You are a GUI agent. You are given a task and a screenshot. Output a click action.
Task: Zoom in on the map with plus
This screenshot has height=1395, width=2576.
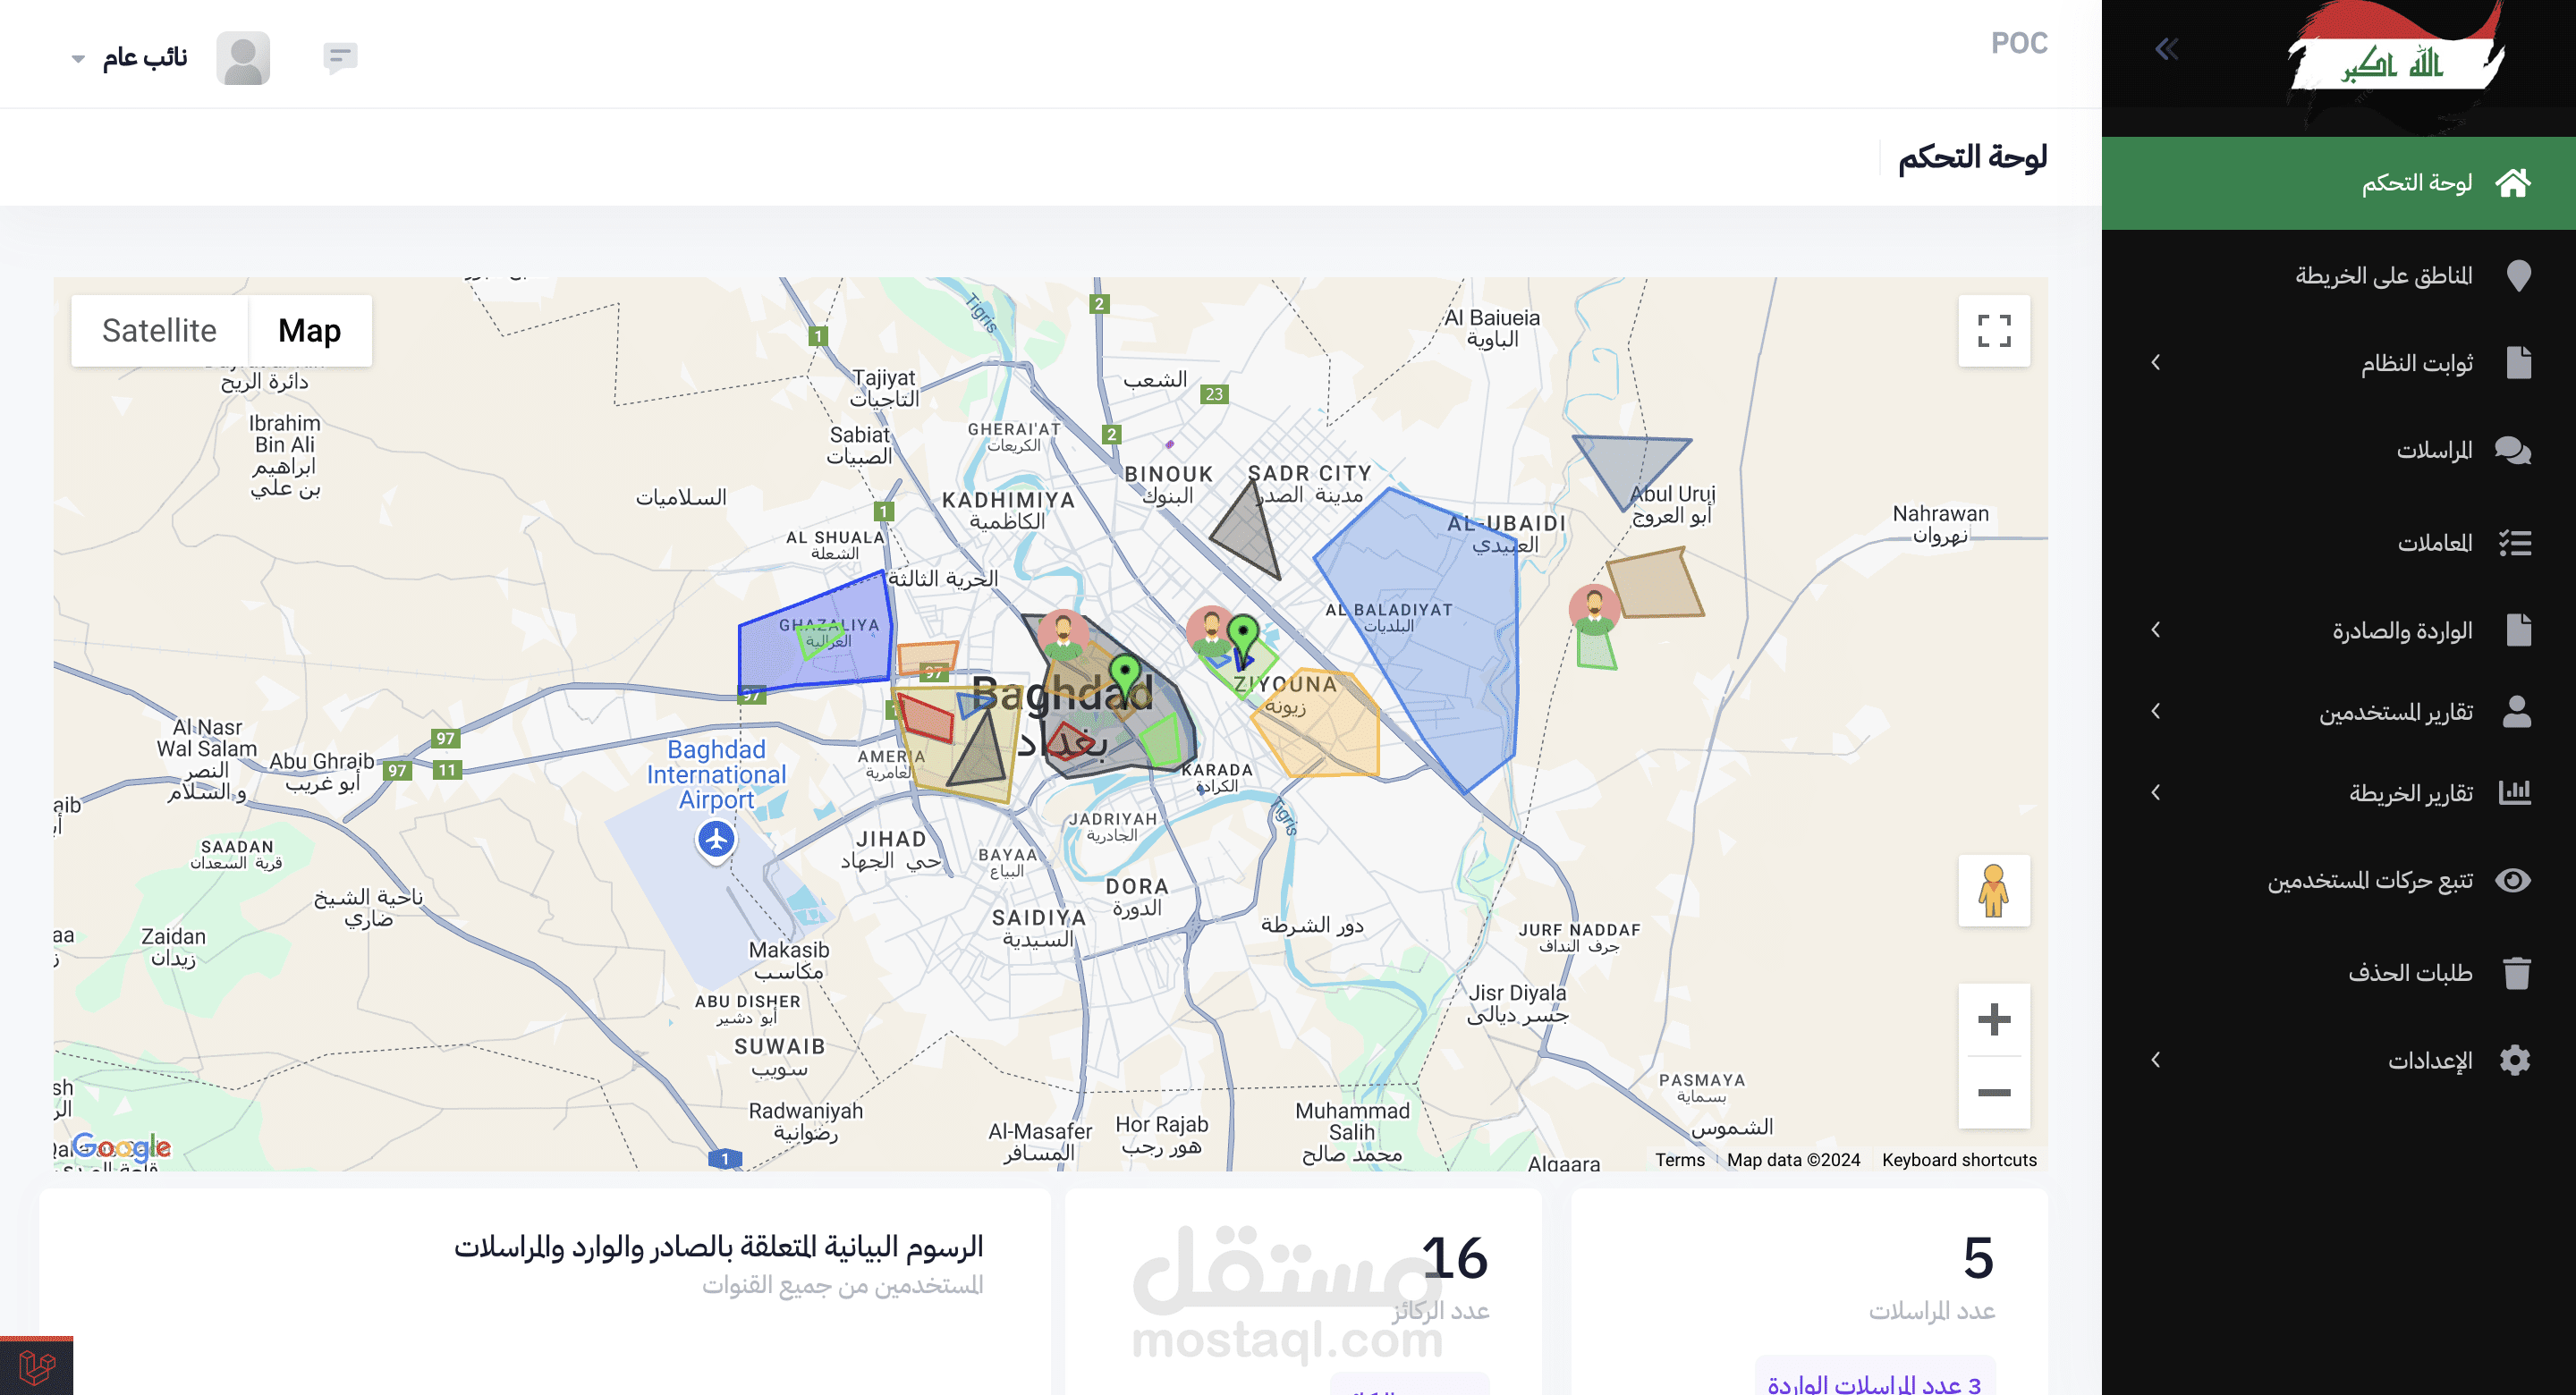1993,1020
